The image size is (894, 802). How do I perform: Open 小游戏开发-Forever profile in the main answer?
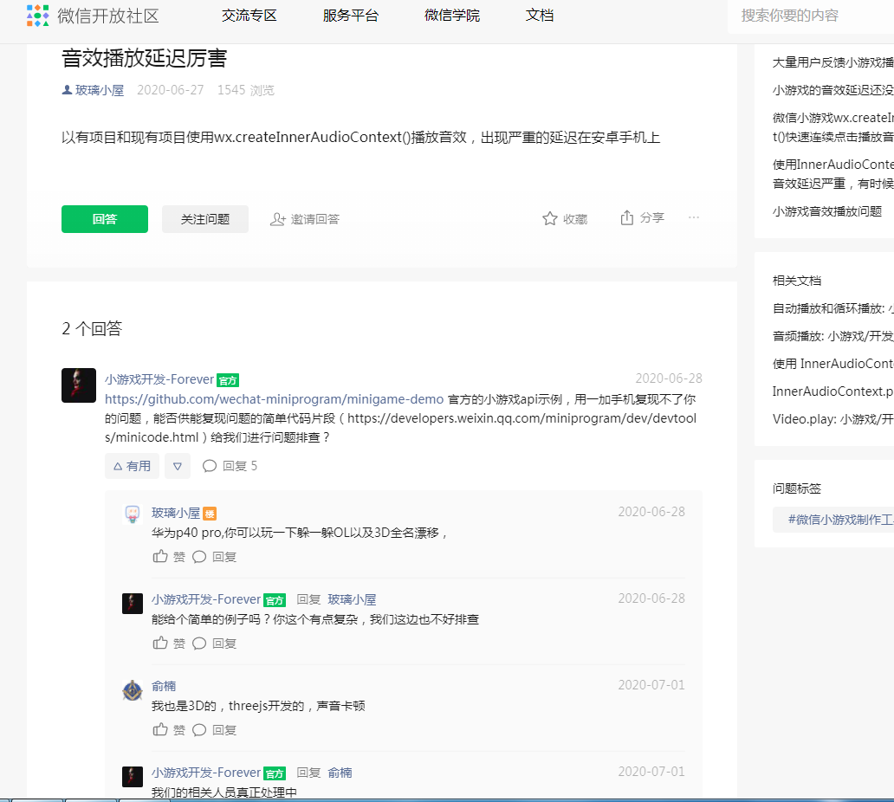[x=159, y=379]
